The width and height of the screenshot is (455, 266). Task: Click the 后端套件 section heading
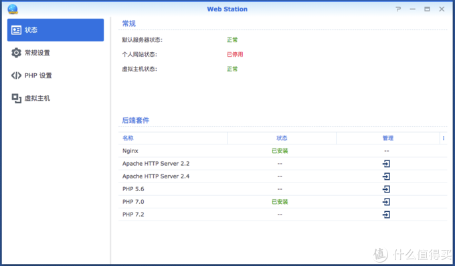pyautogui.click(x=136, y=120)
